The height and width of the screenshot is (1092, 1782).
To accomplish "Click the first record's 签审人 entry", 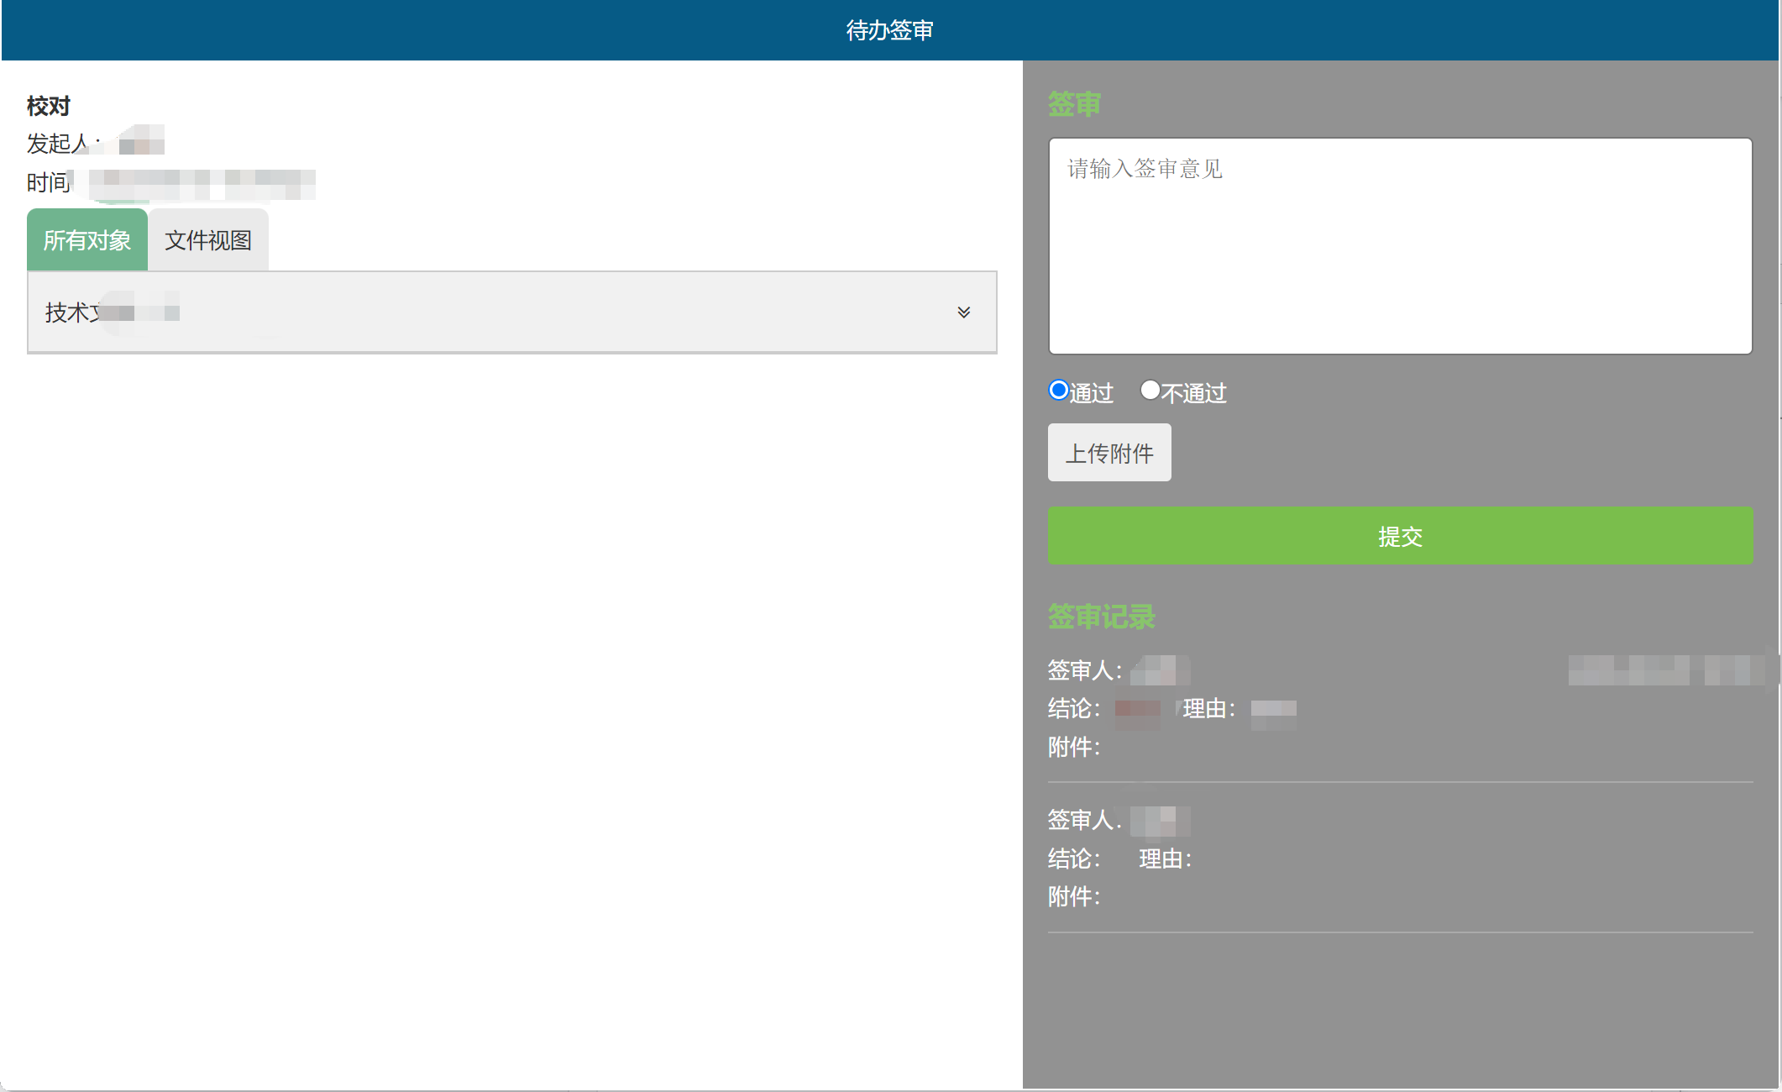I will (x=1085, y=671).
